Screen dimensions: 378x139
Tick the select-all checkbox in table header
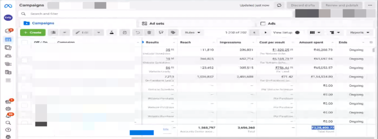click(x=24, y=43)
